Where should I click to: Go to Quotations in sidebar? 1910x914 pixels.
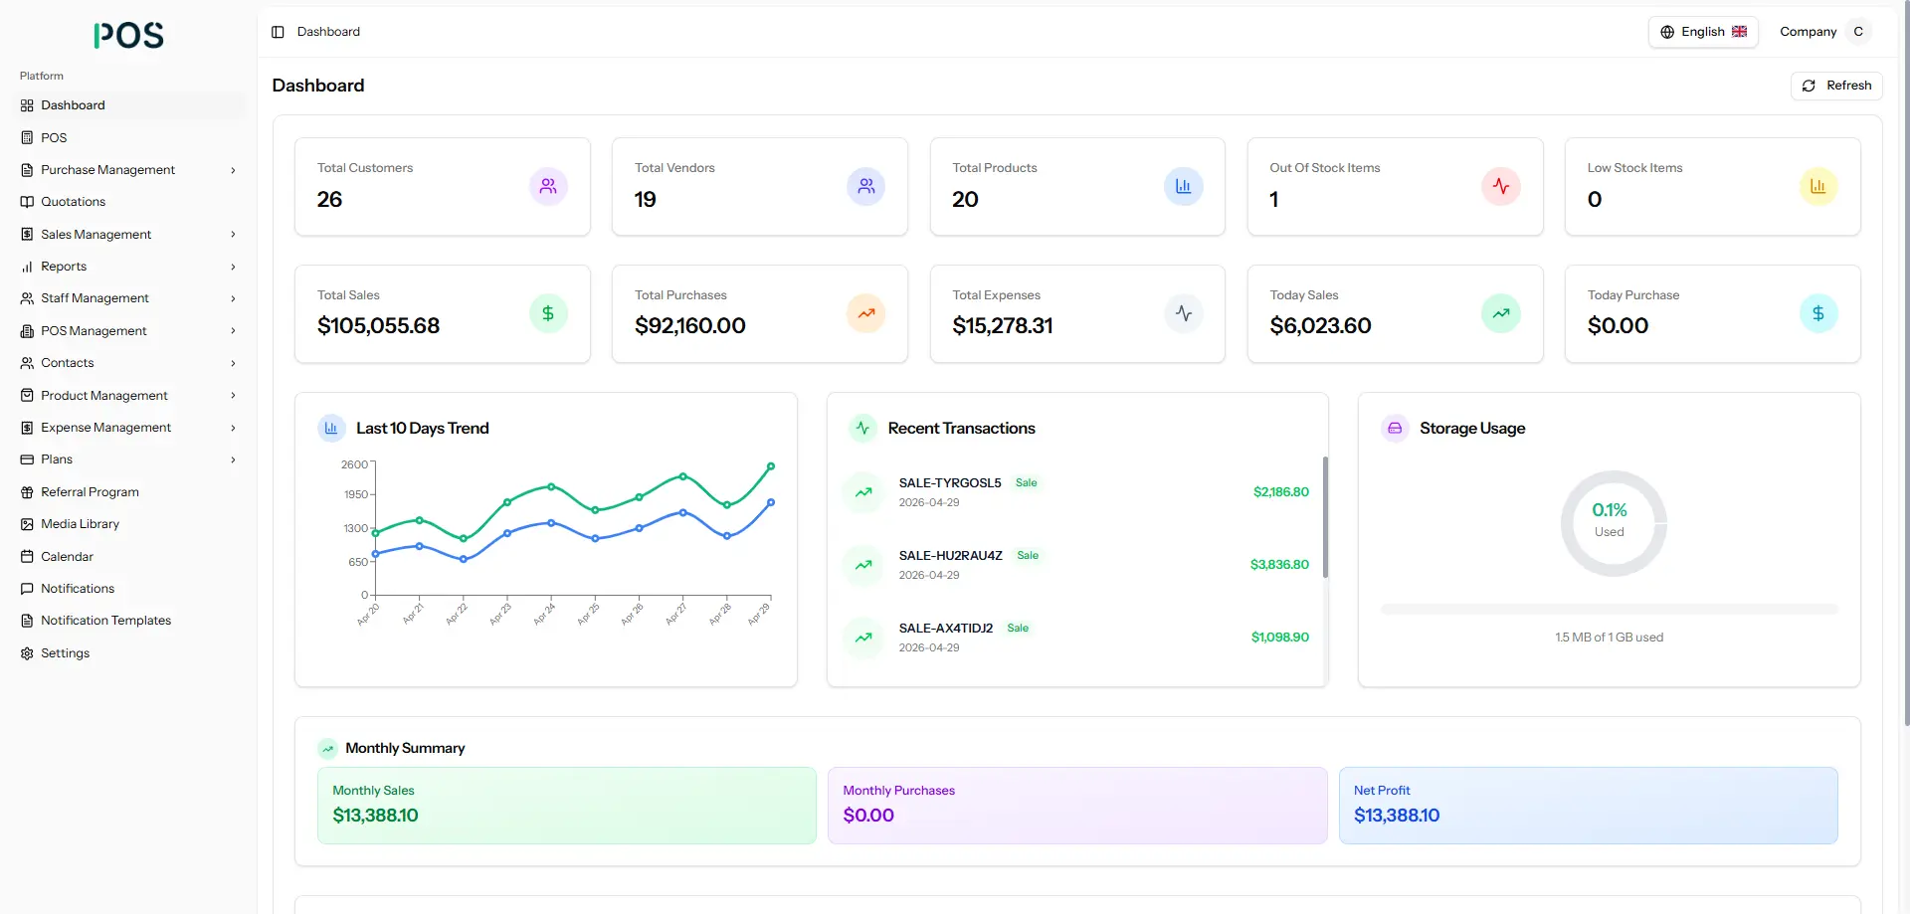pos(129,202)
